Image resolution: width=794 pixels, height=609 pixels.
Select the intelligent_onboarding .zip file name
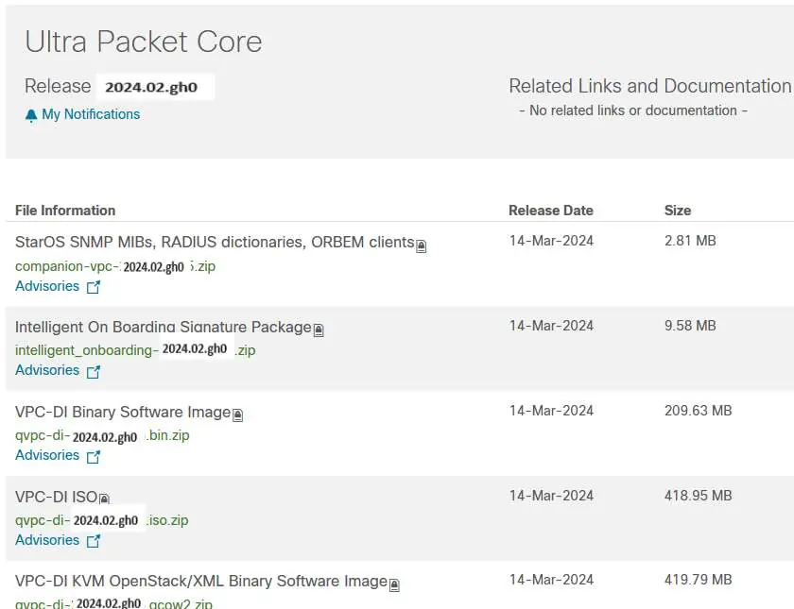[x=135, y=350]
